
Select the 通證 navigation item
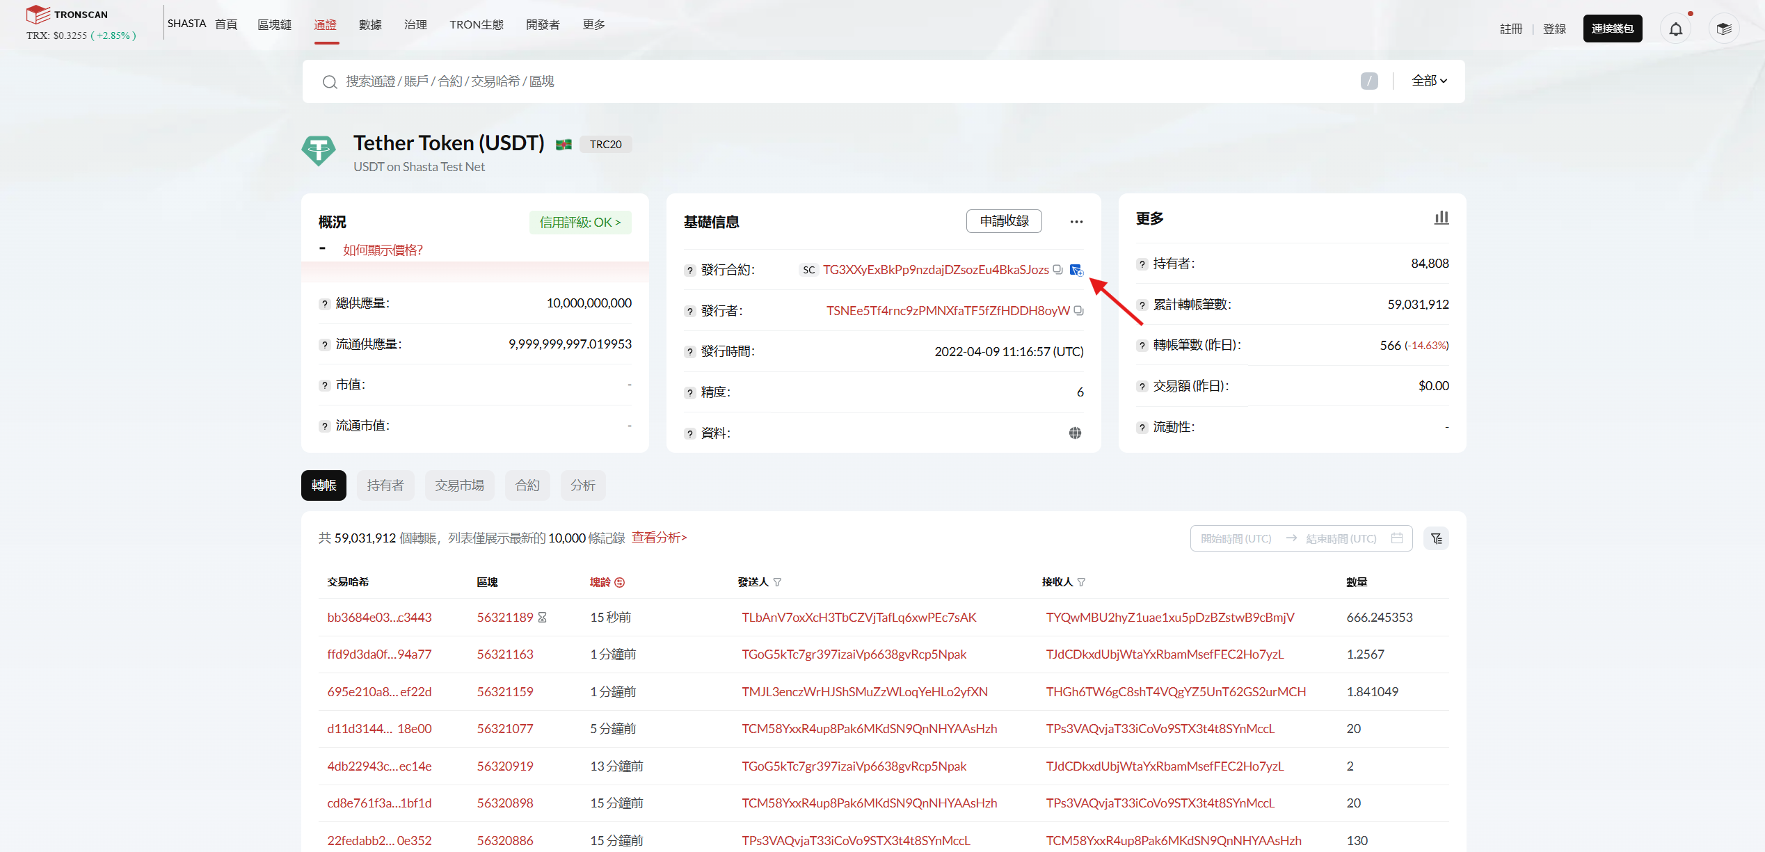[325, 25]
